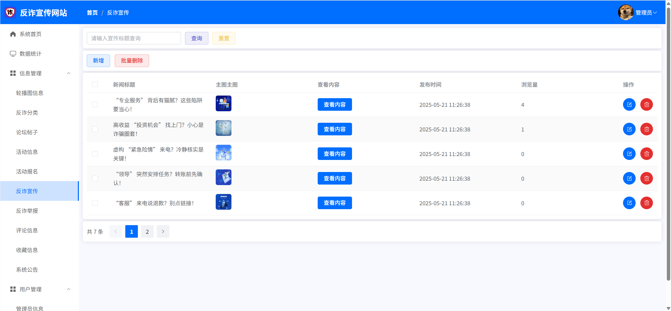Click the 宣传标题 search input field
Screen dimensions: 671x311
pyautogui.click(x=134, y=38)
